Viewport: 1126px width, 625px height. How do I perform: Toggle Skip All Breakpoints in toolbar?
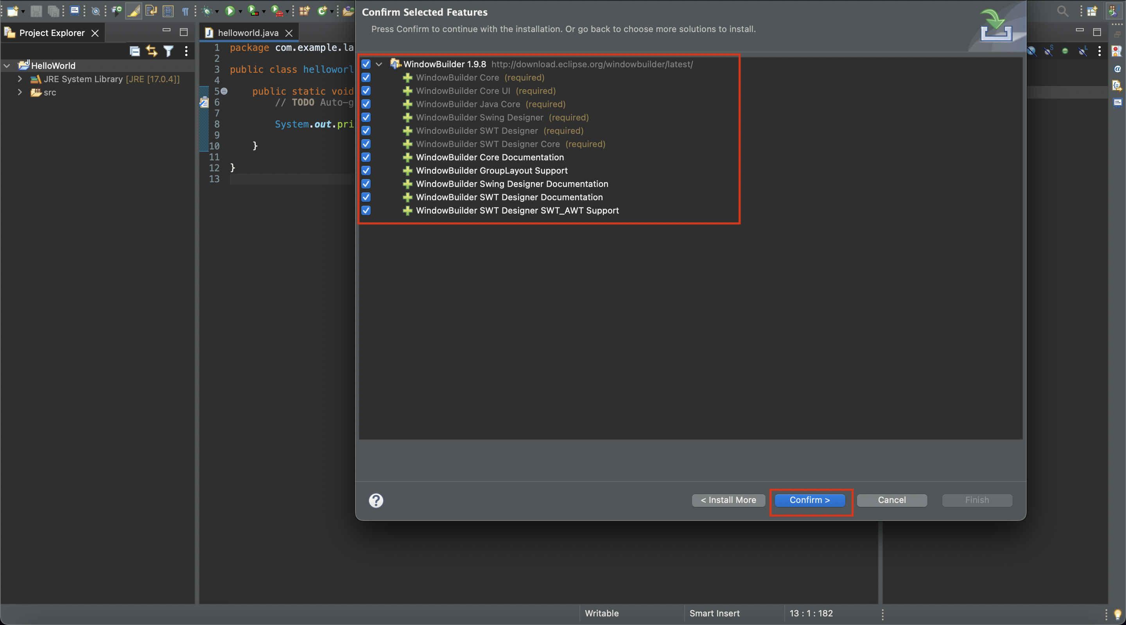(96, 11)
